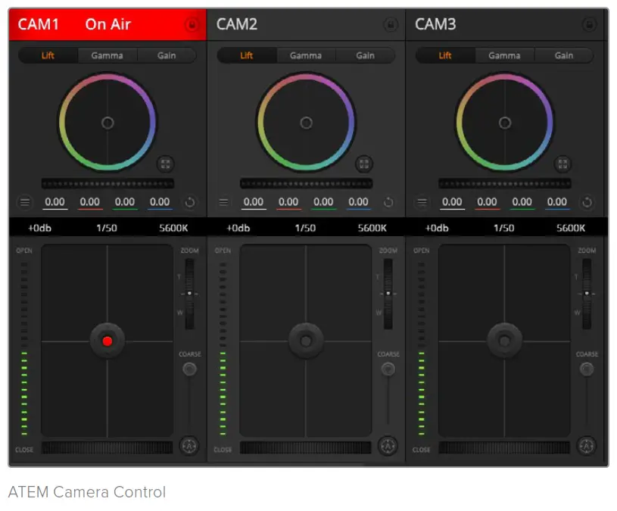Click the CAM2 zoom slider handle
Image resolution: width=617 pixels, height=511 pixels.
[x=388, y=294]
